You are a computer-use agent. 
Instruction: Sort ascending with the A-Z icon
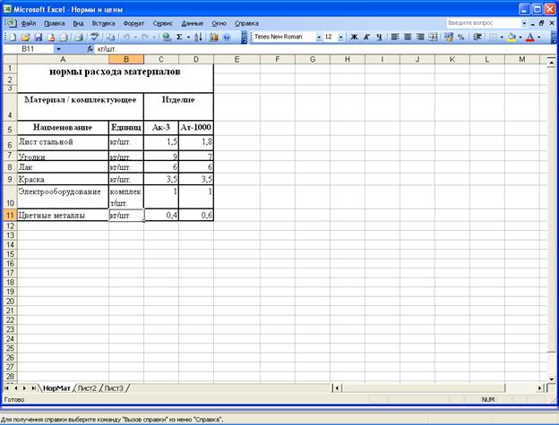click(198, 37)
